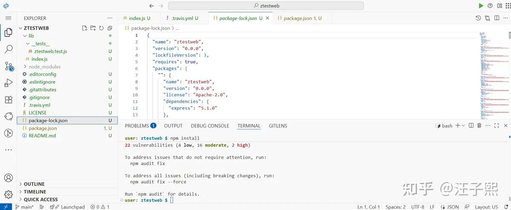Switch to the package.json editor tab
Screen dimensions: 511x210
coord(302,18)
